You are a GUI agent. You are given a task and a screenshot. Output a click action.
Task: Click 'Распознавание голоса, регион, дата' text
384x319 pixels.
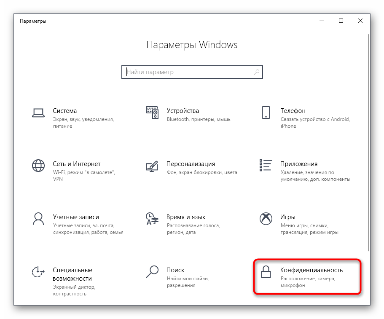click(x=193, y=229)
